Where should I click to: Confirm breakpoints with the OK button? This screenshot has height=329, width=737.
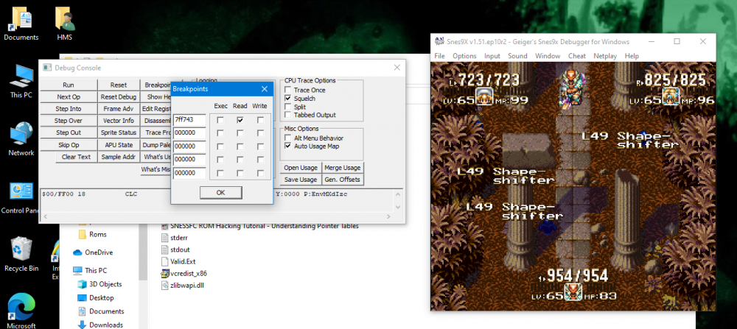point(221,192)
